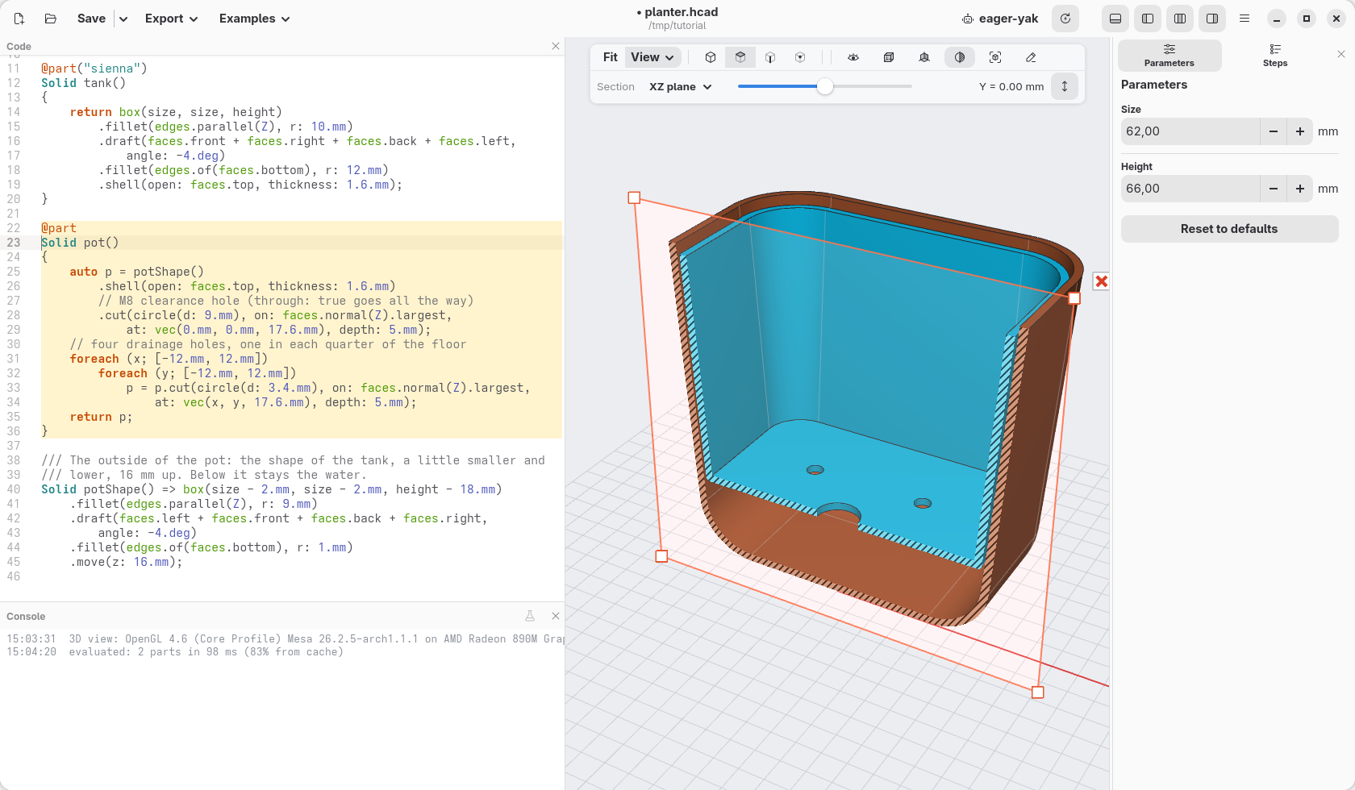Toggle the right sidebar panel layout

1212,19
